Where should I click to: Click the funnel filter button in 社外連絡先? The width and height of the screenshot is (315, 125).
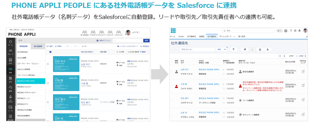234,49
